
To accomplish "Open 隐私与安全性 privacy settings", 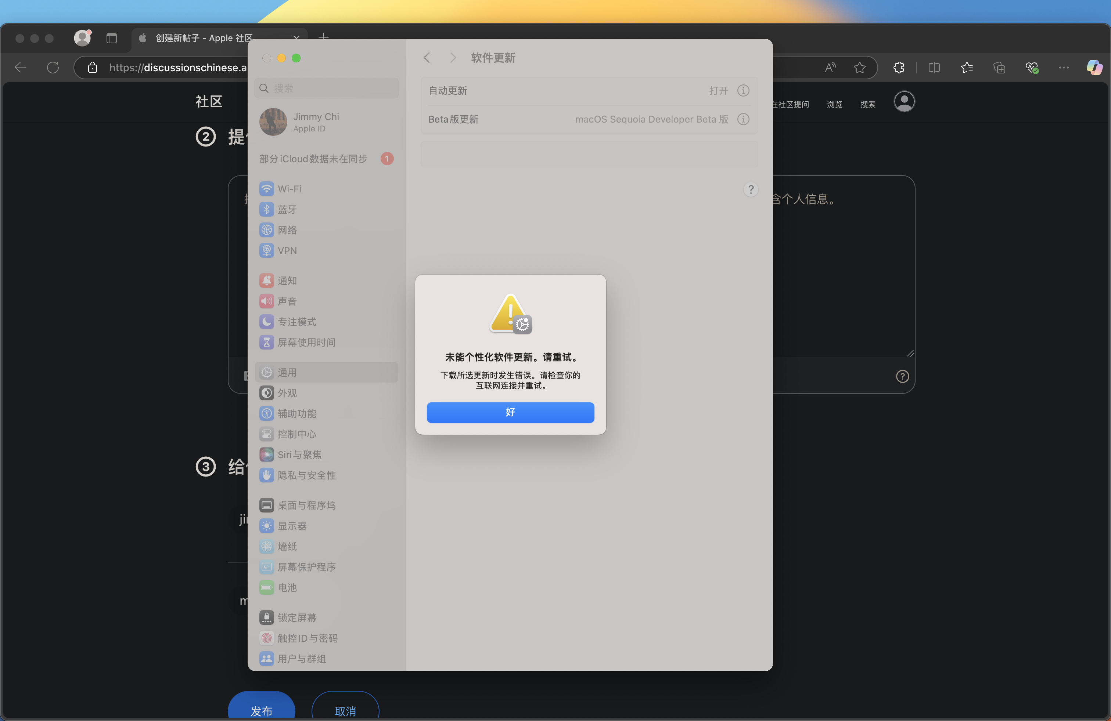I will click(306, 475).
